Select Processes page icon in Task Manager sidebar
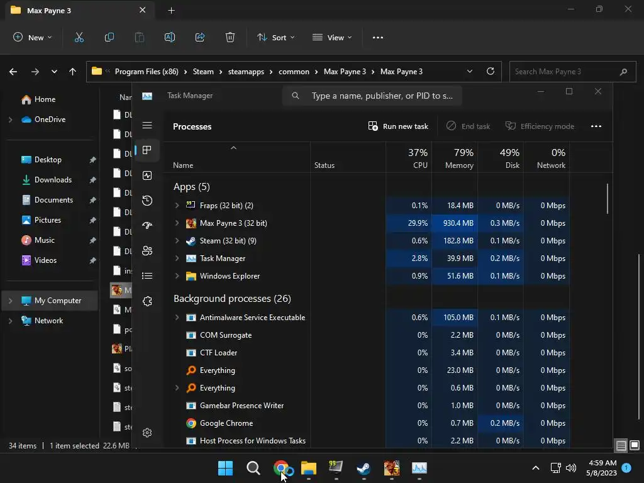644x483 pixels. point(147,150)
